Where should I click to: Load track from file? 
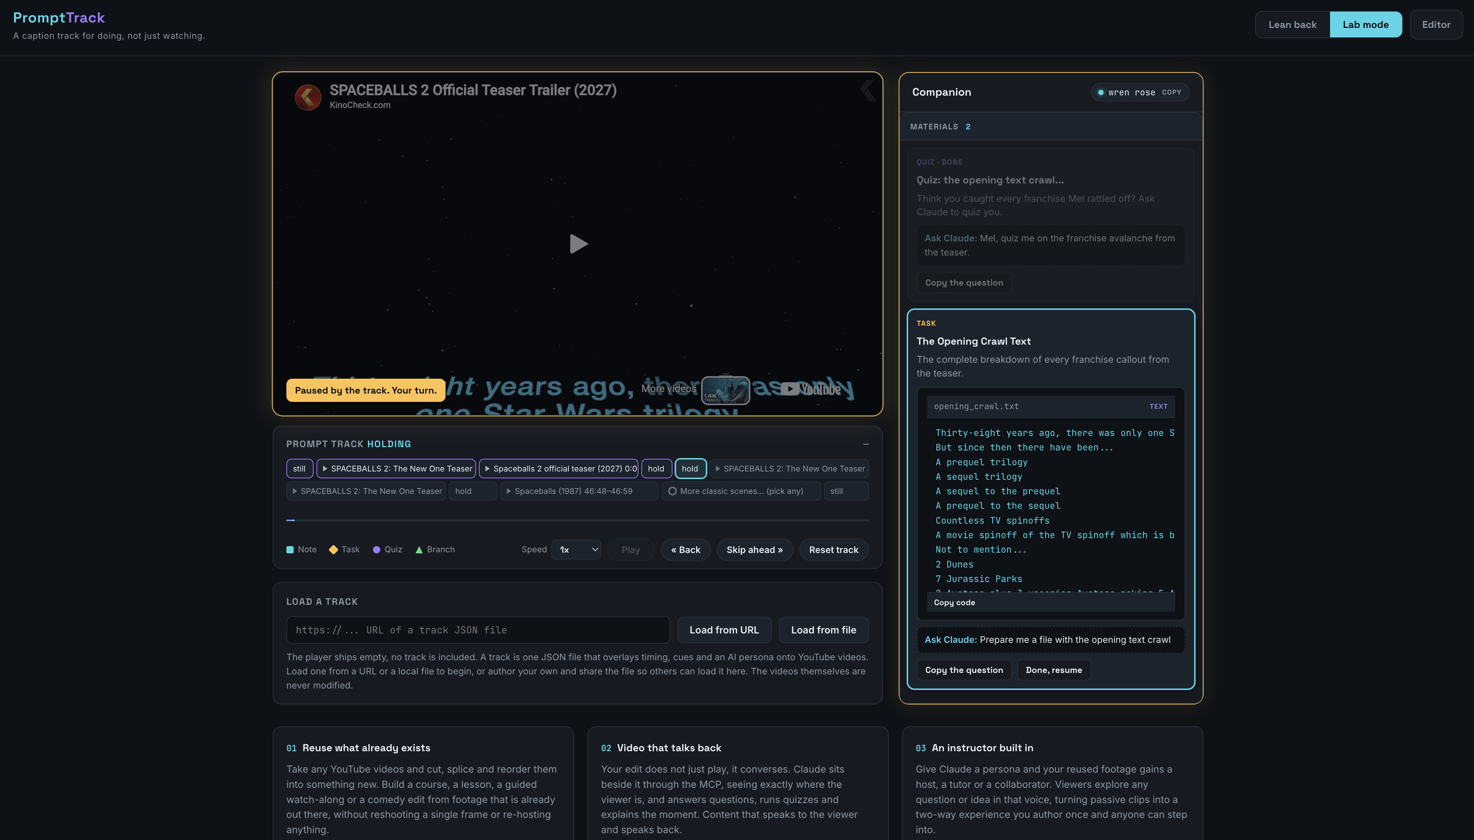[823, 630]
